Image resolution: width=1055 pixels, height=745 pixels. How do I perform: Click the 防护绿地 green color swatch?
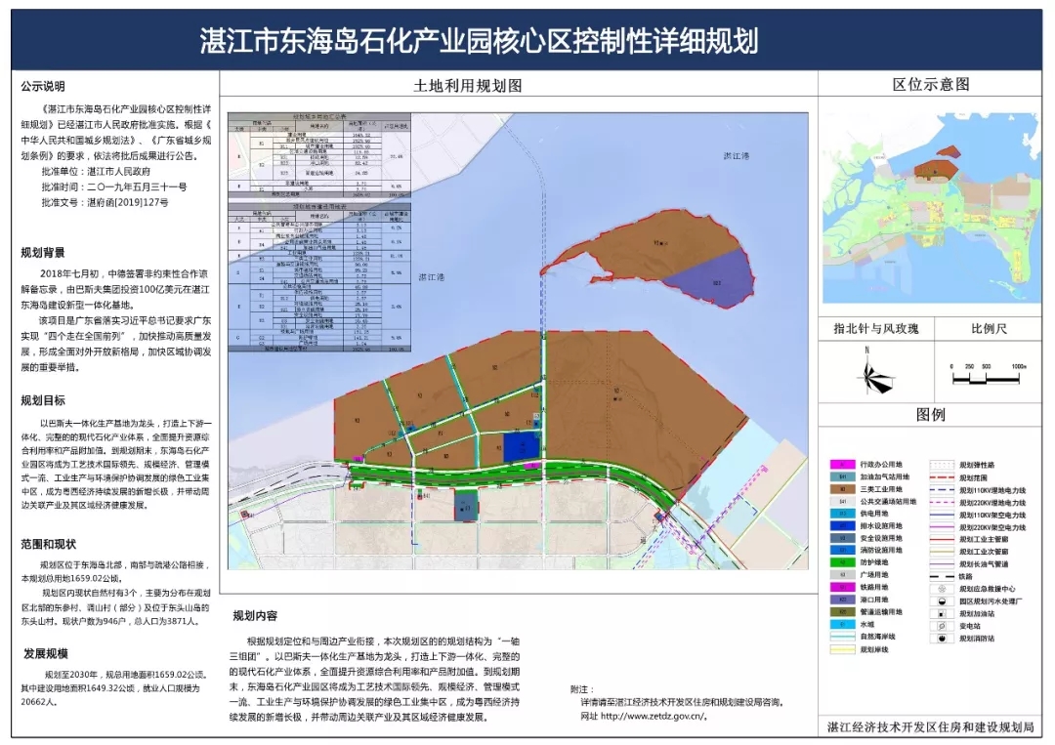click(843, 562)
